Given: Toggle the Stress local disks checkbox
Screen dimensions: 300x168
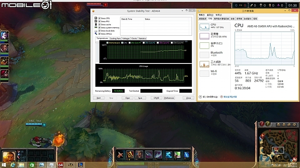Looking at the screenshot, I should 99,31.
